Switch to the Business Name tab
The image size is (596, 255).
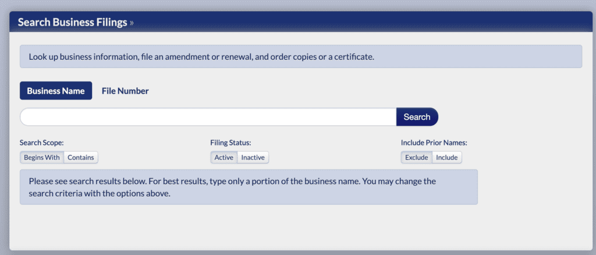coord(56,91)
